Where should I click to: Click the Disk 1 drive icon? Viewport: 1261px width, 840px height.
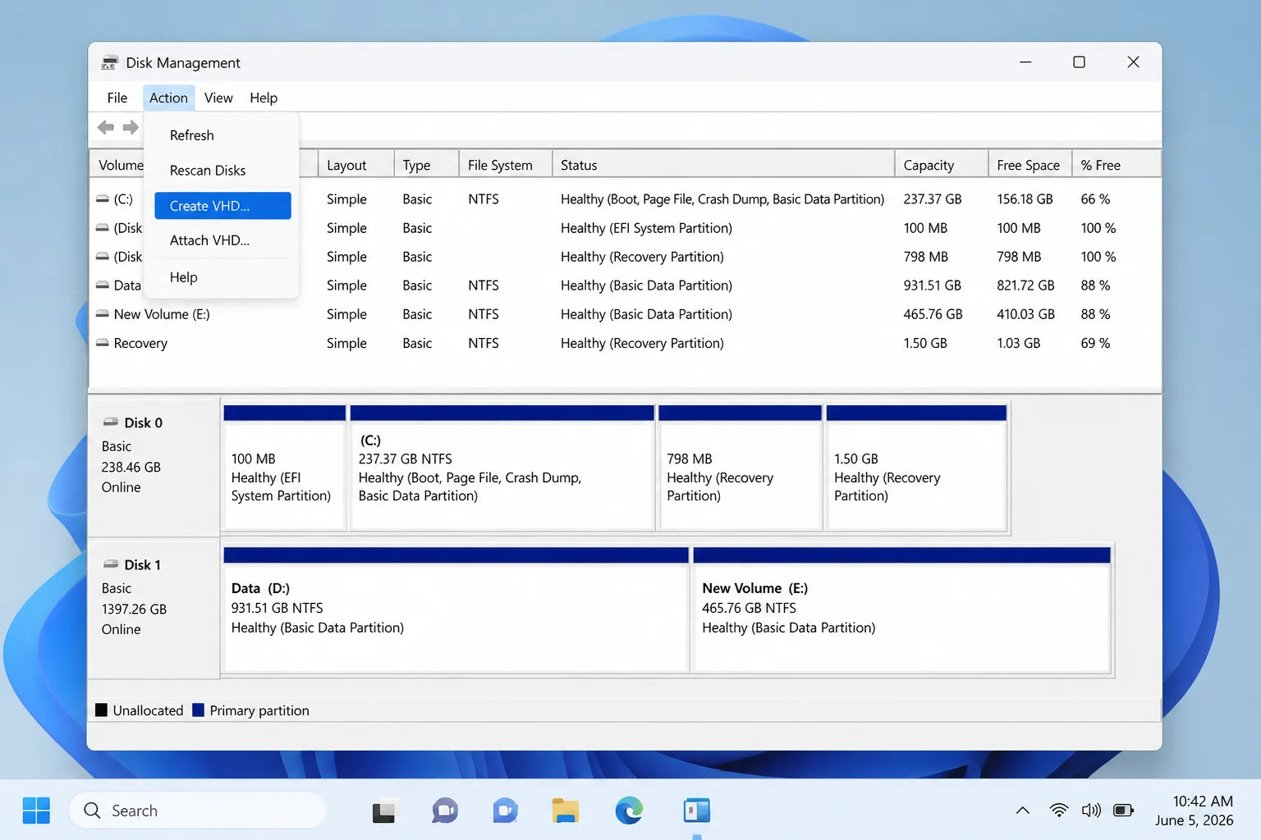110,564
